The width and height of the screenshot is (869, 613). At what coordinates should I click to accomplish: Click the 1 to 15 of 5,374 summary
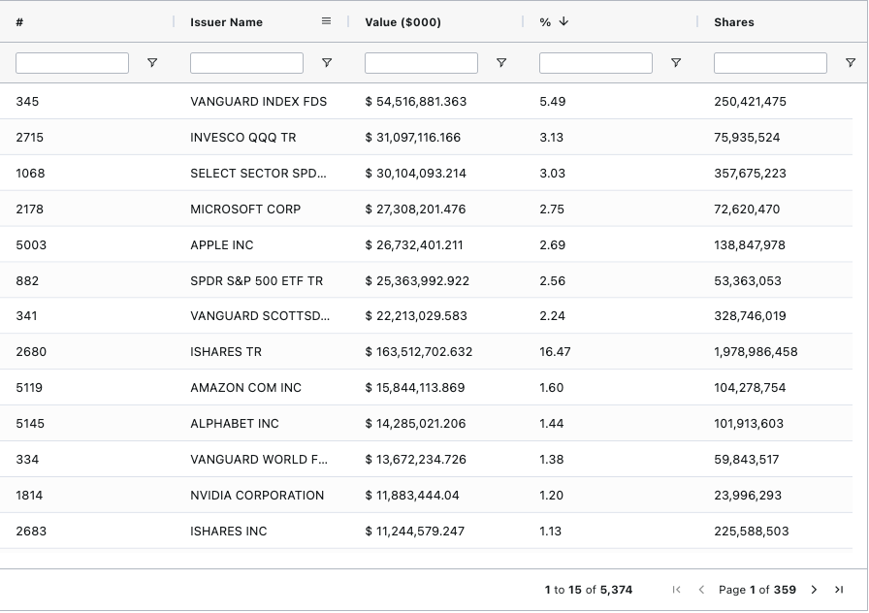[589, 590]
